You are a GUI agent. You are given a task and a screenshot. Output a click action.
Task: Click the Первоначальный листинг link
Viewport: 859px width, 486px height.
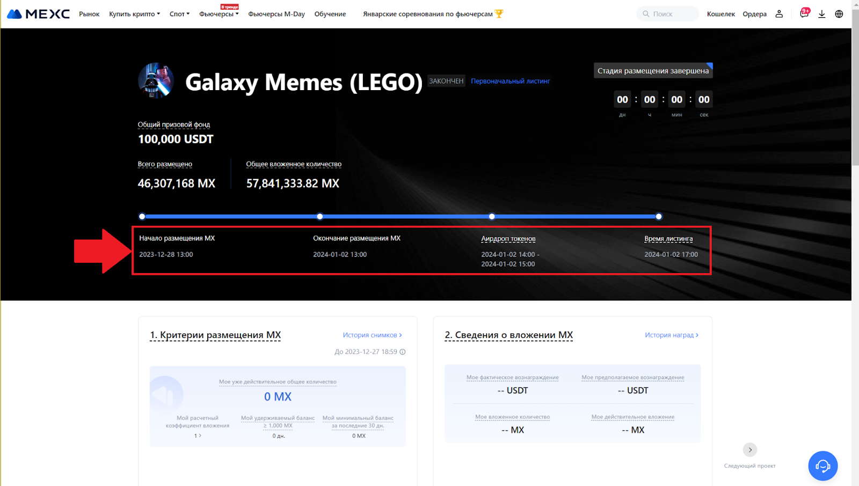[511, 81]
